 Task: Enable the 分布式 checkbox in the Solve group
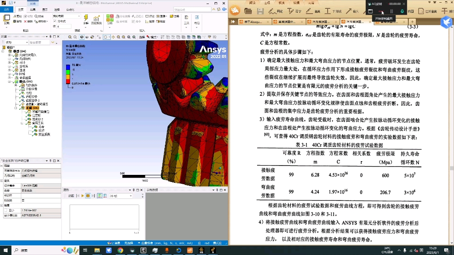pyautogui.click(x=55, y=21)
